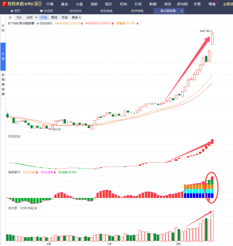The image size is (233, 246).
Task: Select the 5分 period button
Action: pos(19,18)
